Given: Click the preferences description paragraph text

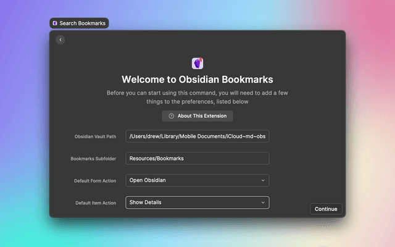Looking at the screenshot, I should 197,97.
